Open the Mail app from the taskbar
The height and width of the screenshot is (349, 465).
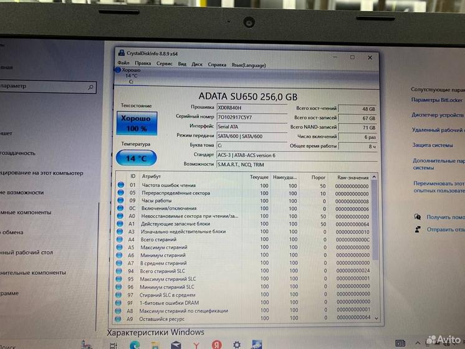pos(176,345)
